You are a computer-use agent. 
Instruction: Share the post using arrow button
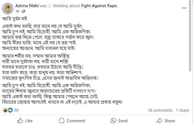pyautogui.click(x=166, y=121)
